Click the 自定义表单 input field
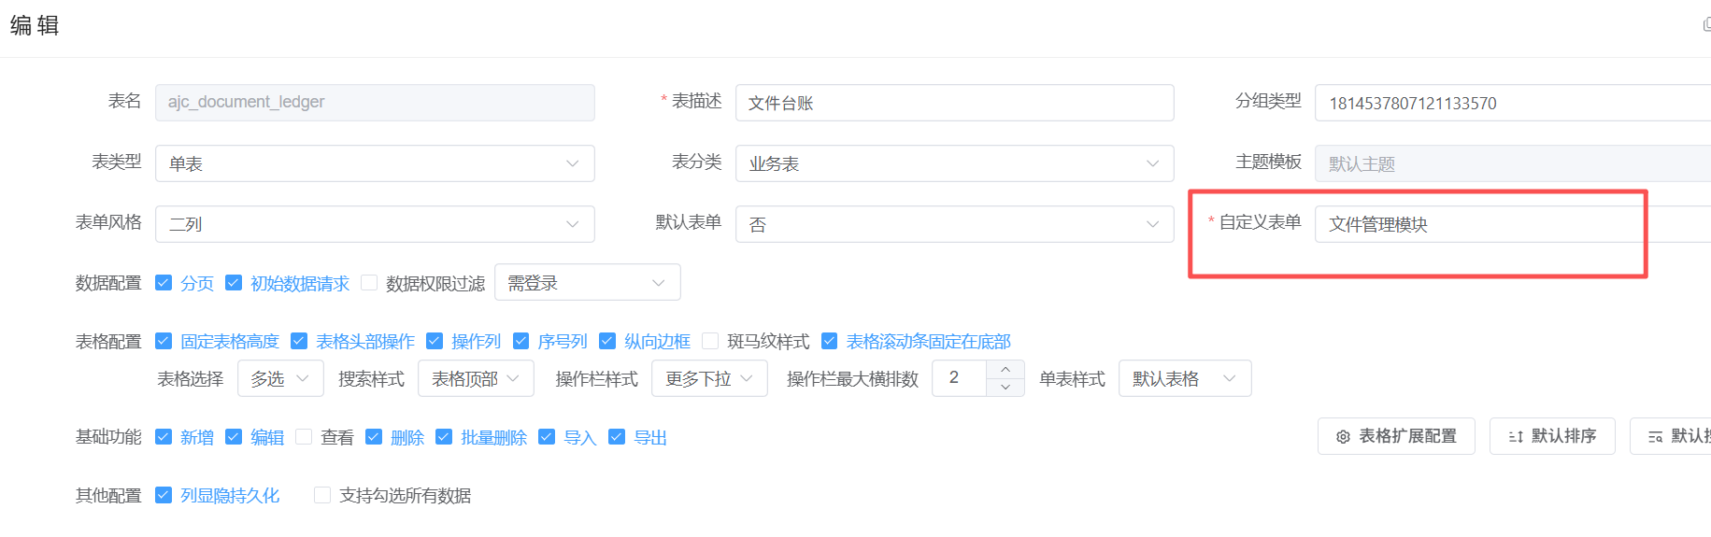 [x=1476, y=224]
